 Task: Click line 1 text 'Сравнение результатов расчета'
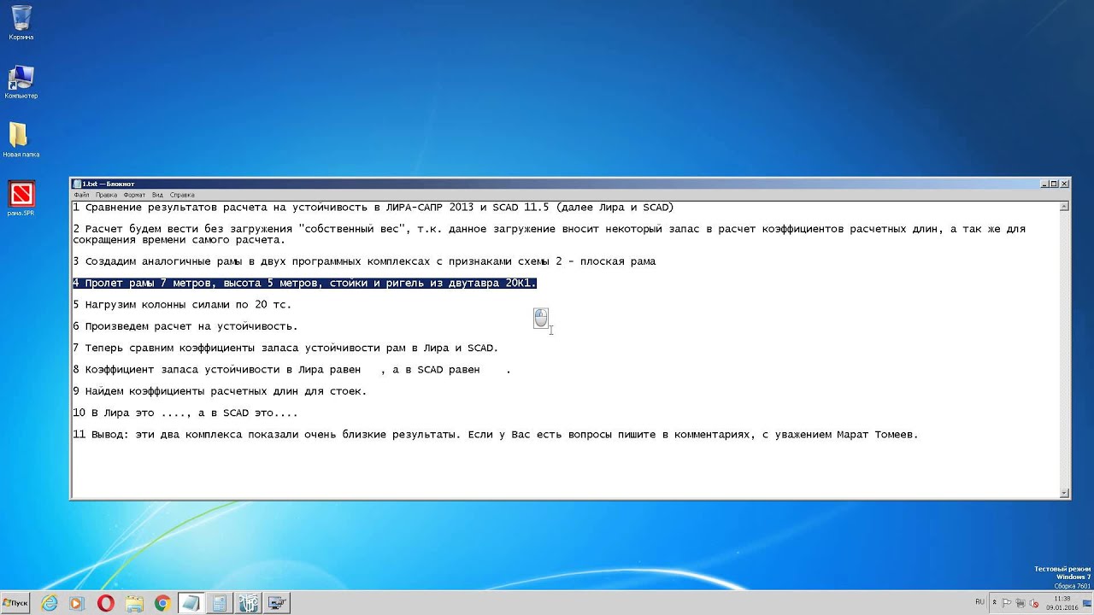pyautogui.click(x=175, y=208)
